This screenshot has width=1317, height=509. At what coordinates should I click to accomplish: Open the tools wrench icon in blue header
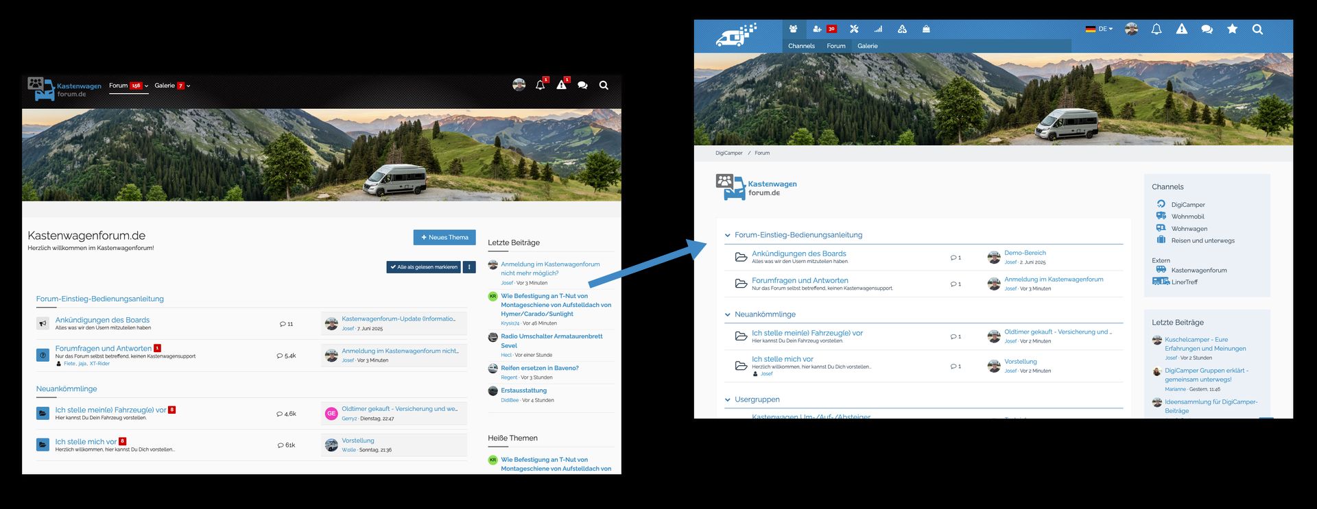[x=854, y=29]
